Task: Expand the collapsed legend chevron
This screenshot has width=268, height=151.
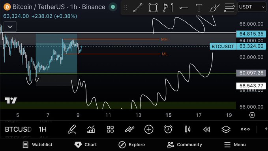Action: pyautogui.click(x=10, y=26)
